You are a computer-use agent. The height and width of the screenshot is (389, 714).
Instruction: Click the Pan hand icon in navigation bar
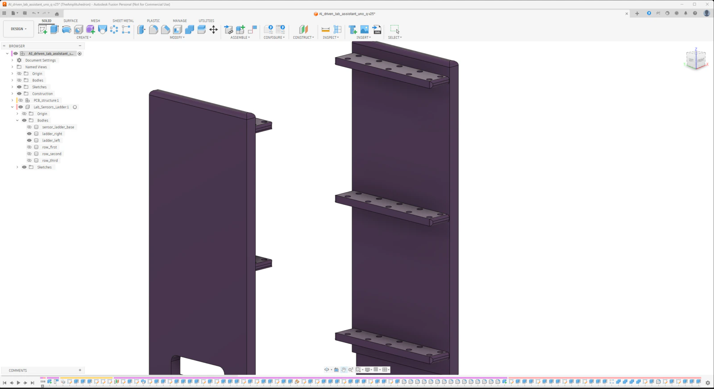[344, 369]
